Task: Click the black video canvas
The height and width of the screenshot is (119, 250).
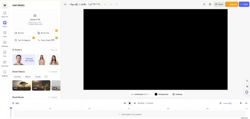Action: tap(155, 50)
